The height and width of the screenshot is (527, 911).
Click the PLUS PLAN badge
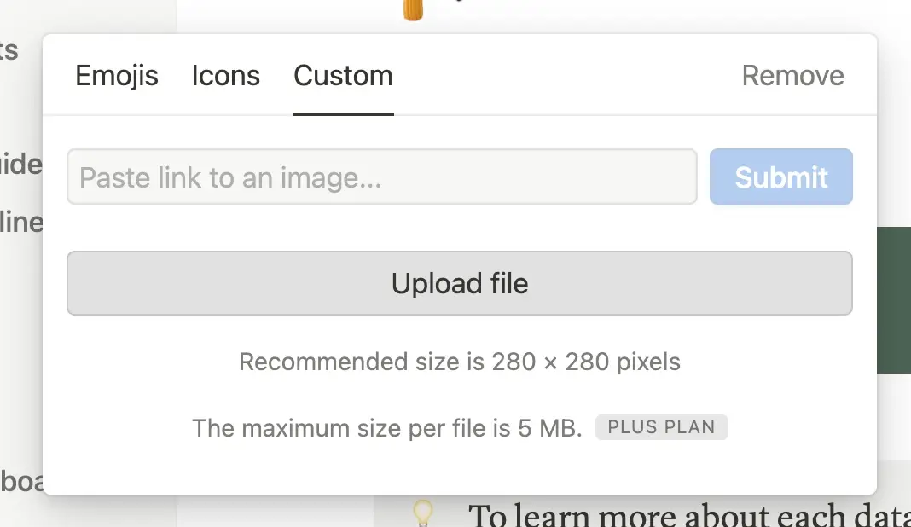[x=661, y=427]
